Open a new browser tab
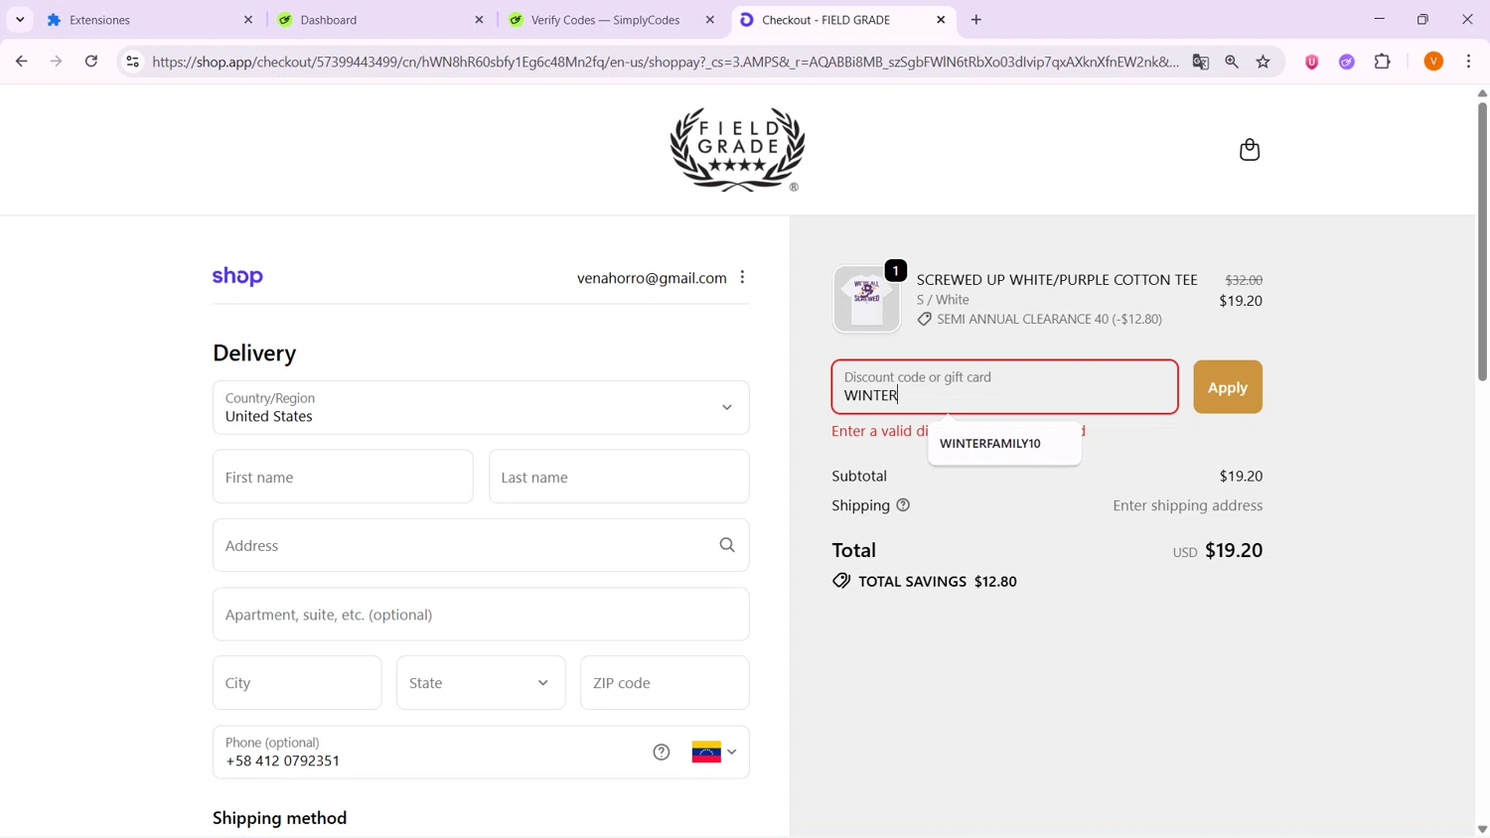The height and width of the screenshot is (838, 1490). 976,20
